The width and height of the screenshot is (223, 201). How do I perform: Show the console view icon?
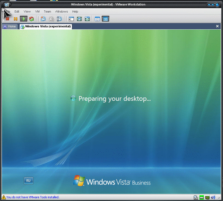coord(106,19)
